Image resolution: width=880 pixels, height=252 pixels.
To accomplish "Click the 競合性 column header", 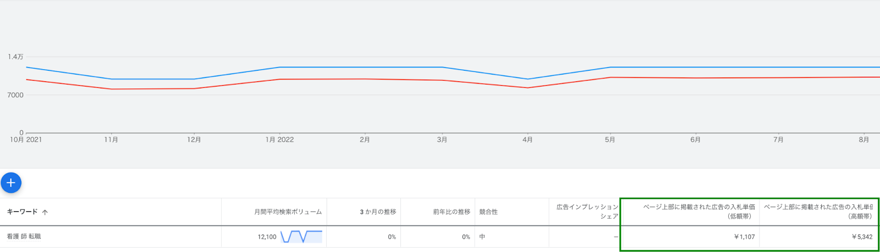I will click(488, 212).
